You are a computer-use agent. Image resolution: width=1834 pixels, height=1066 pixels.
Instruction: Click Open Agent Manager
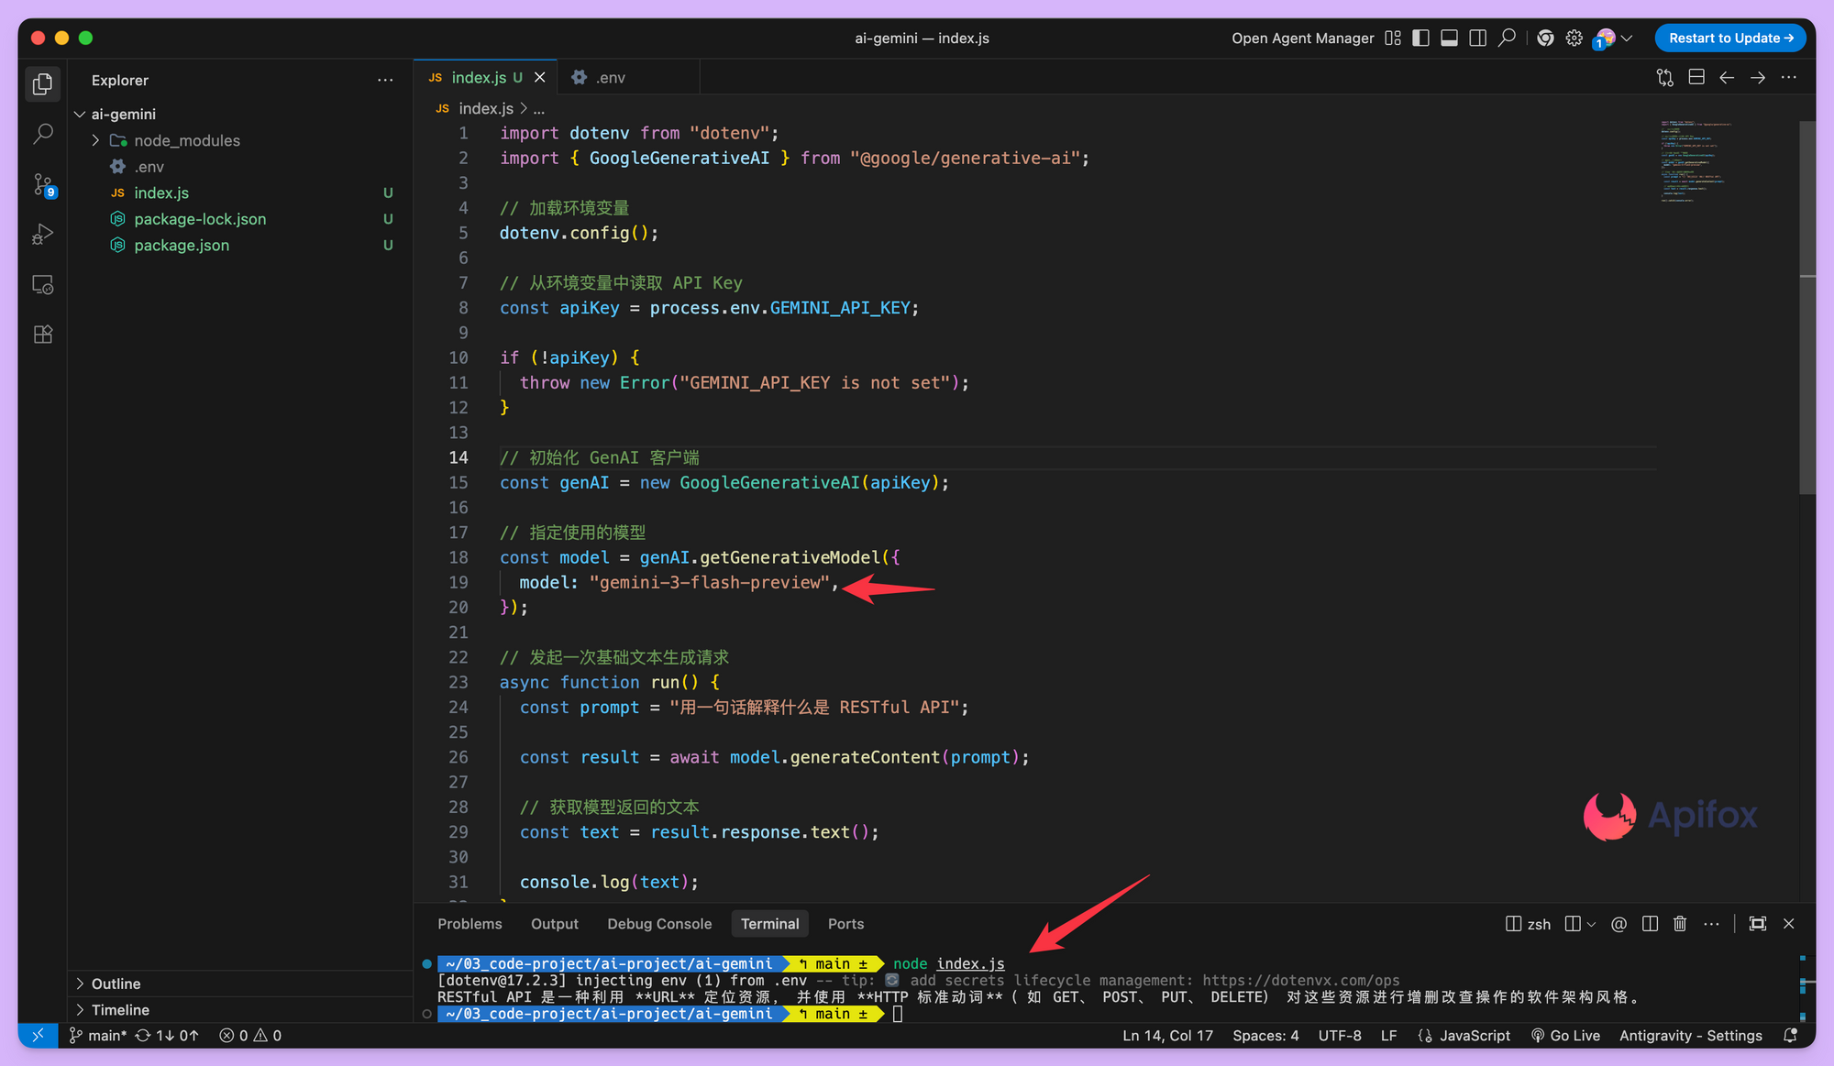click(x=1302, y=38)
